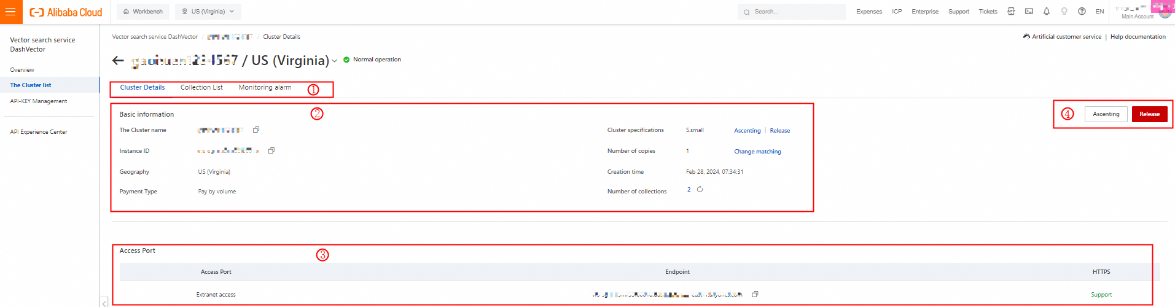Refresh the number of collections
The height and width of the screenshot is (307, 1175).
(x=700, y=190)
